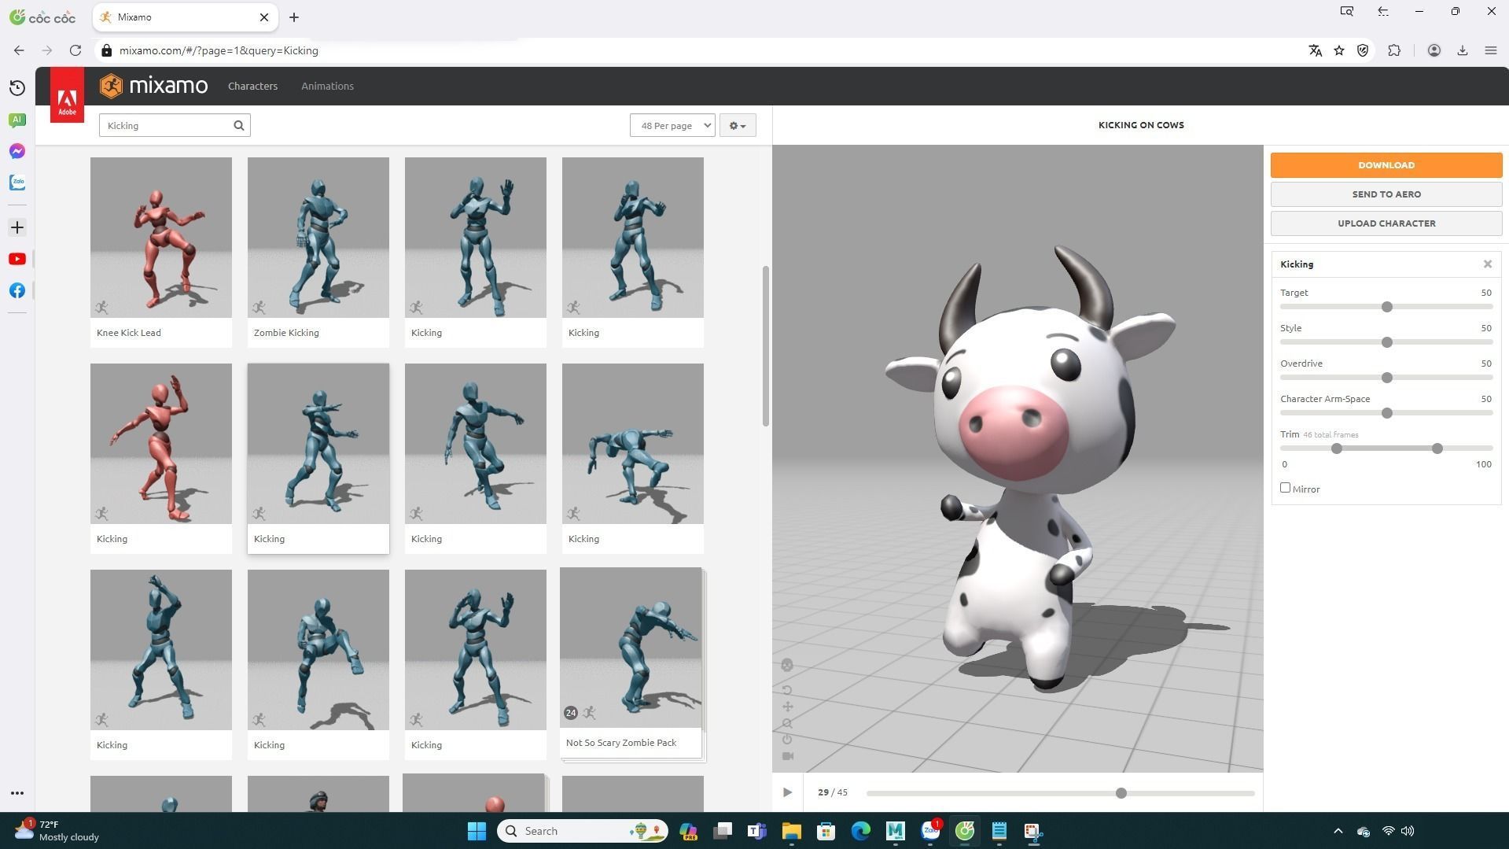
Task: Open Zalo in the sidebar
Action: coord(17,183)
